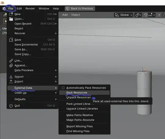
Task: Click the Save file icon
Action: tap(11, 40)
